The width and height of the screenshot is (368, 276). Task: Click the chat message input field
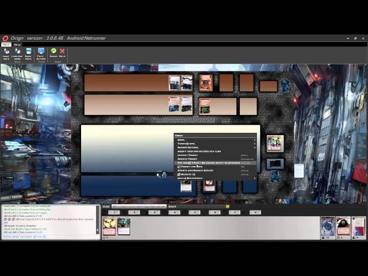tap(50, 237)
